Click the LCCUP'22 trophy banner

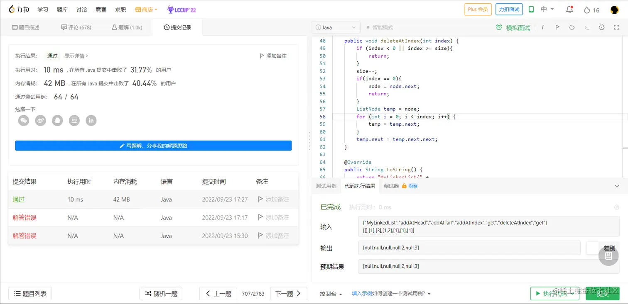click(x=181, y=10)
